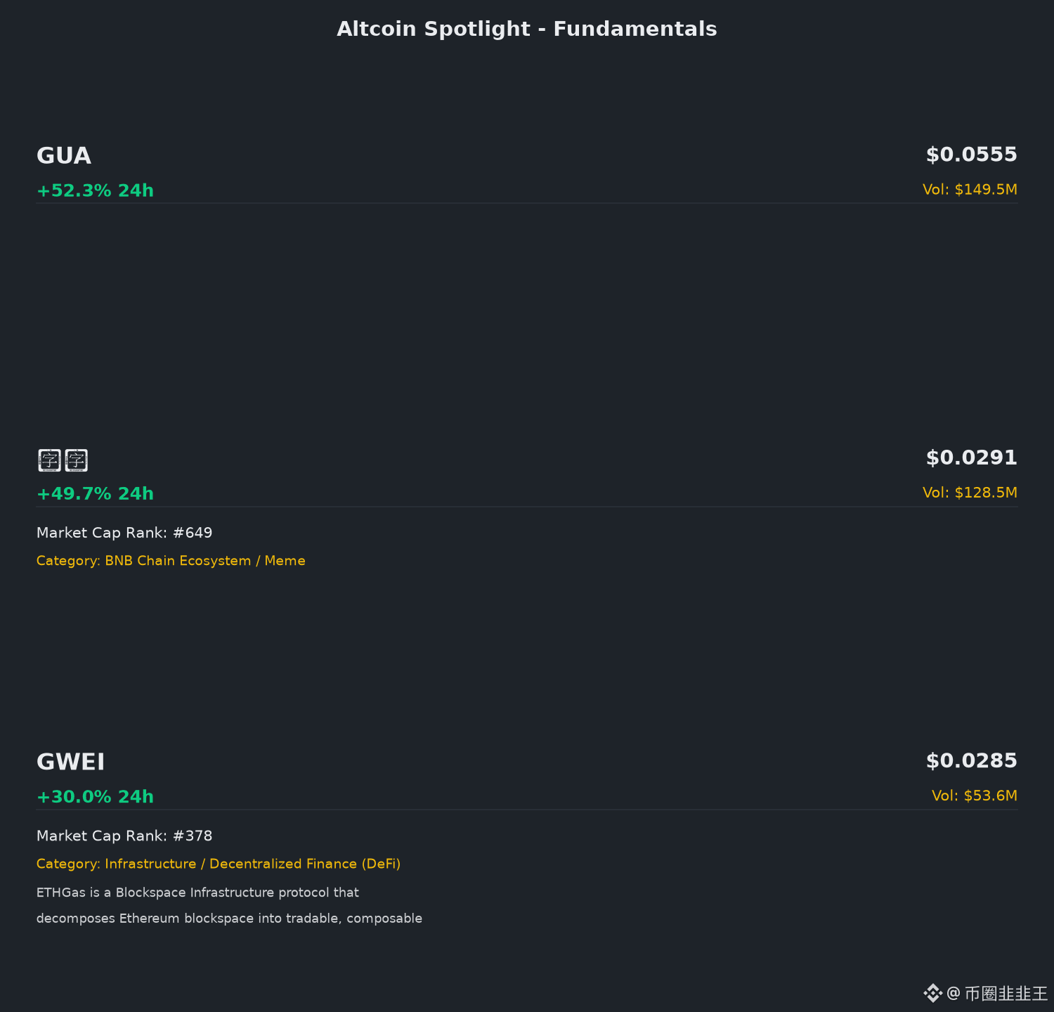Click the ETHGas description text
Image resolution: width=1054 pixels, height=1012 pixels.
click(x=229, y=905)
